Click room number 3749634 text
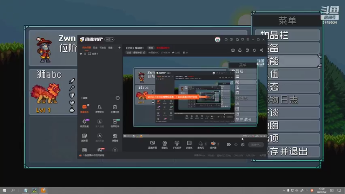This screenshot has height=194, width=345. click(x=329, y=22)
